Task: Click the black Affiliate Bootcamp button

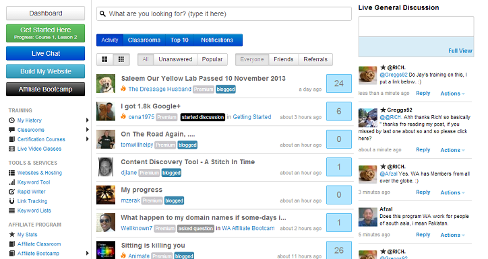Action: point(45,89)
